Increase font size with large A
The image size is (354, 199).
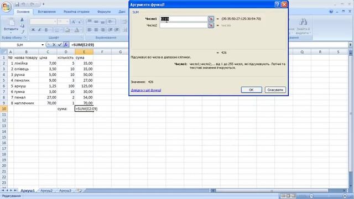point(73,22)
